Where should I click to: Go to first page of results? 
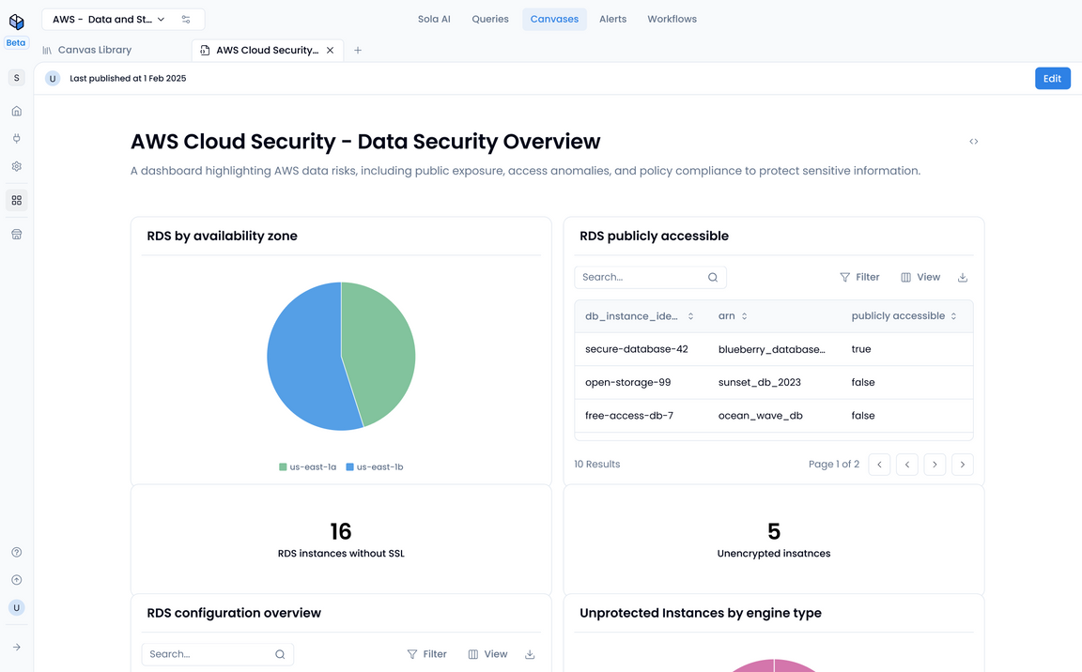pos(879,465)
